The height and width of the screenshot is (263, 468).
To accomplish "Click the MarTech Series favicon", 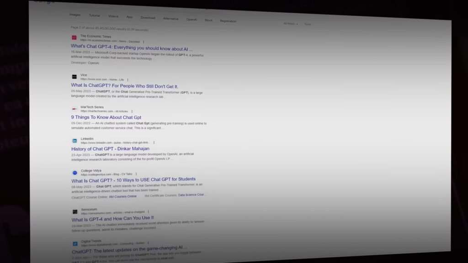I will click(74, 109).
